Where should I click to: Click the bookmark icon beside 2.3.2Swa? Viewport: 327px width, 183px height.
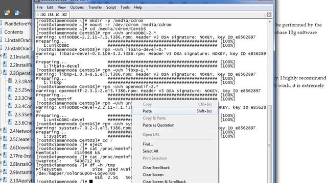coord(10,89)
